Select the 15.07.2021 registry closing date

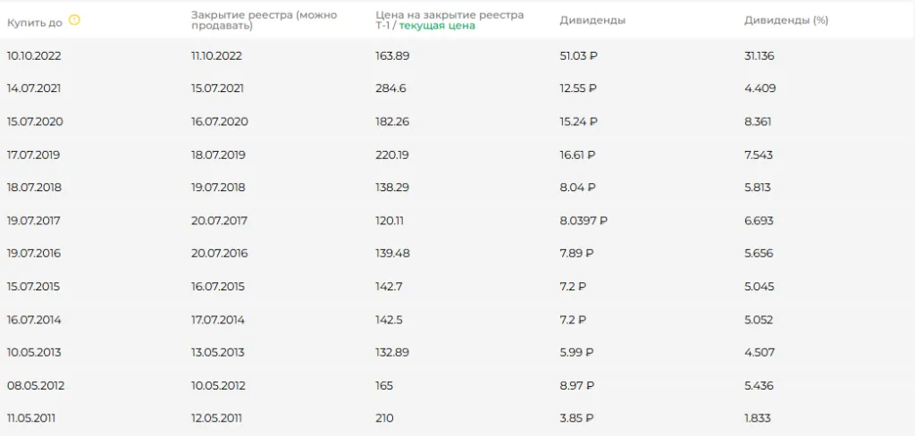[217, 88]
